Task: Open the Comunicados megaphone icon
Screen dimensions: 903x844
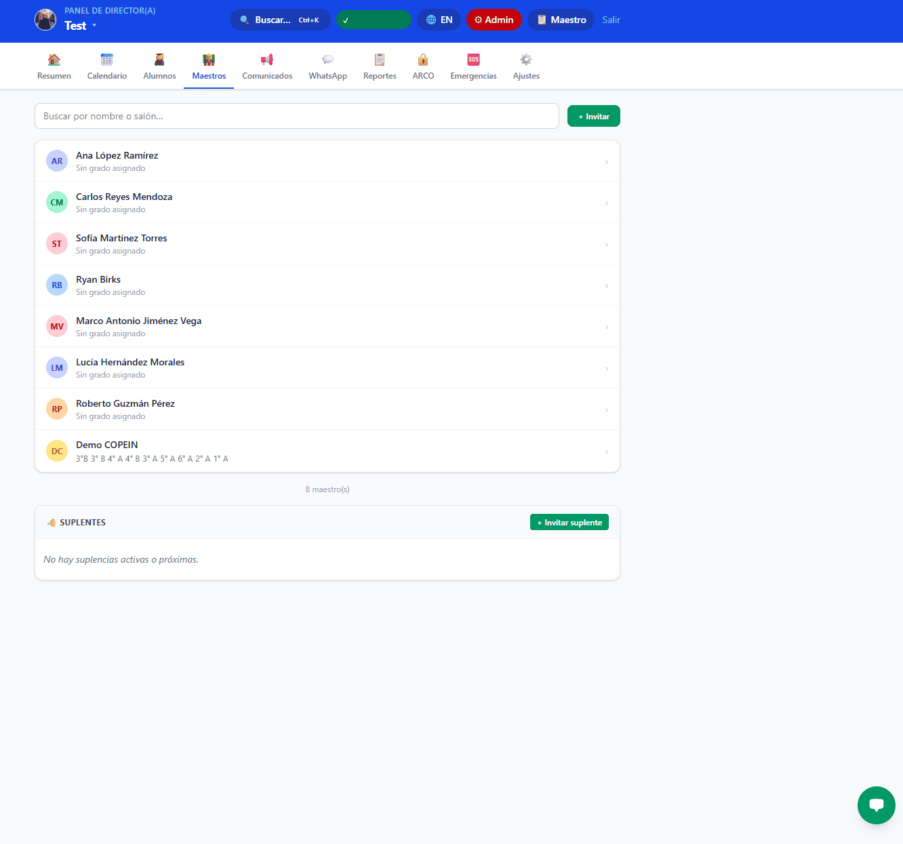Action: 267,60
